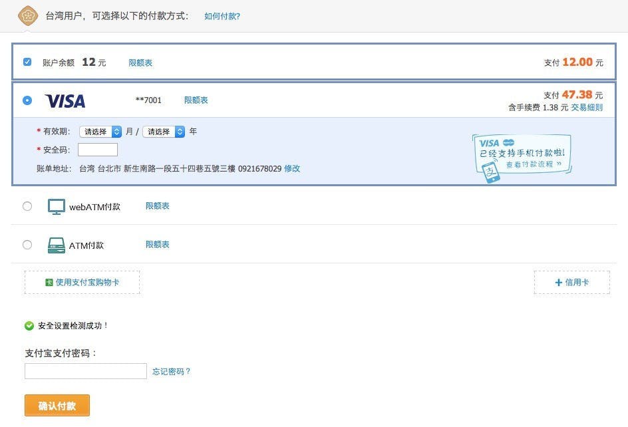628x427 pixels.
Task: Open the expiry month dropdown
Action: pyautogui.click(x=100, y=132)
